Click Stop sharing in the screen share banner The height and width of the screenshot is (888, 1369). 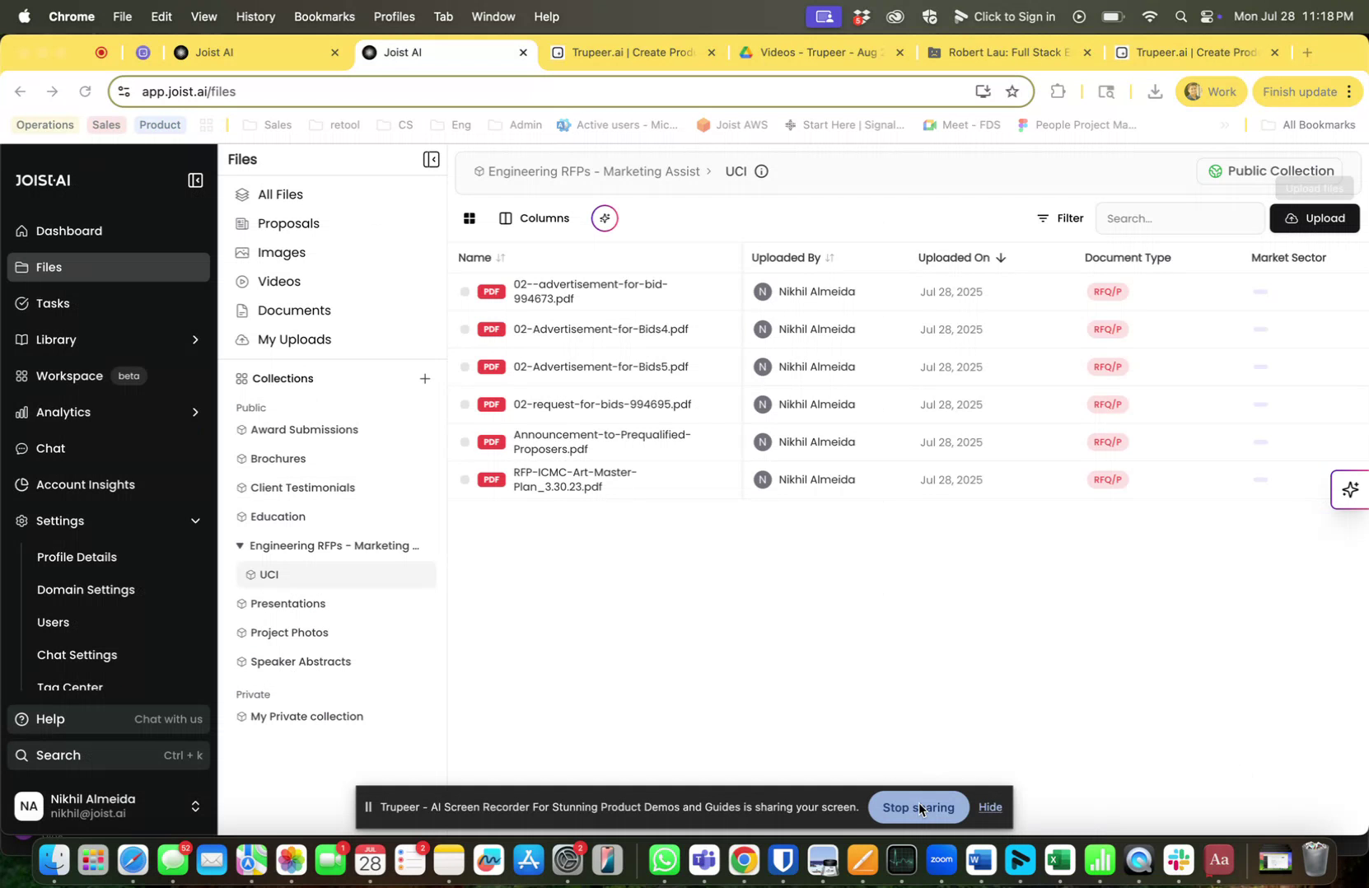918,807
